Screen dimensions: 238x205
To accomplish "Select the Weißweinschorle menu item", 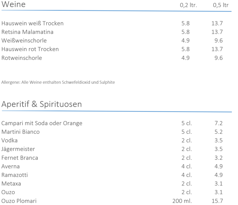I will pyautogui.click(x=24, y=41).
